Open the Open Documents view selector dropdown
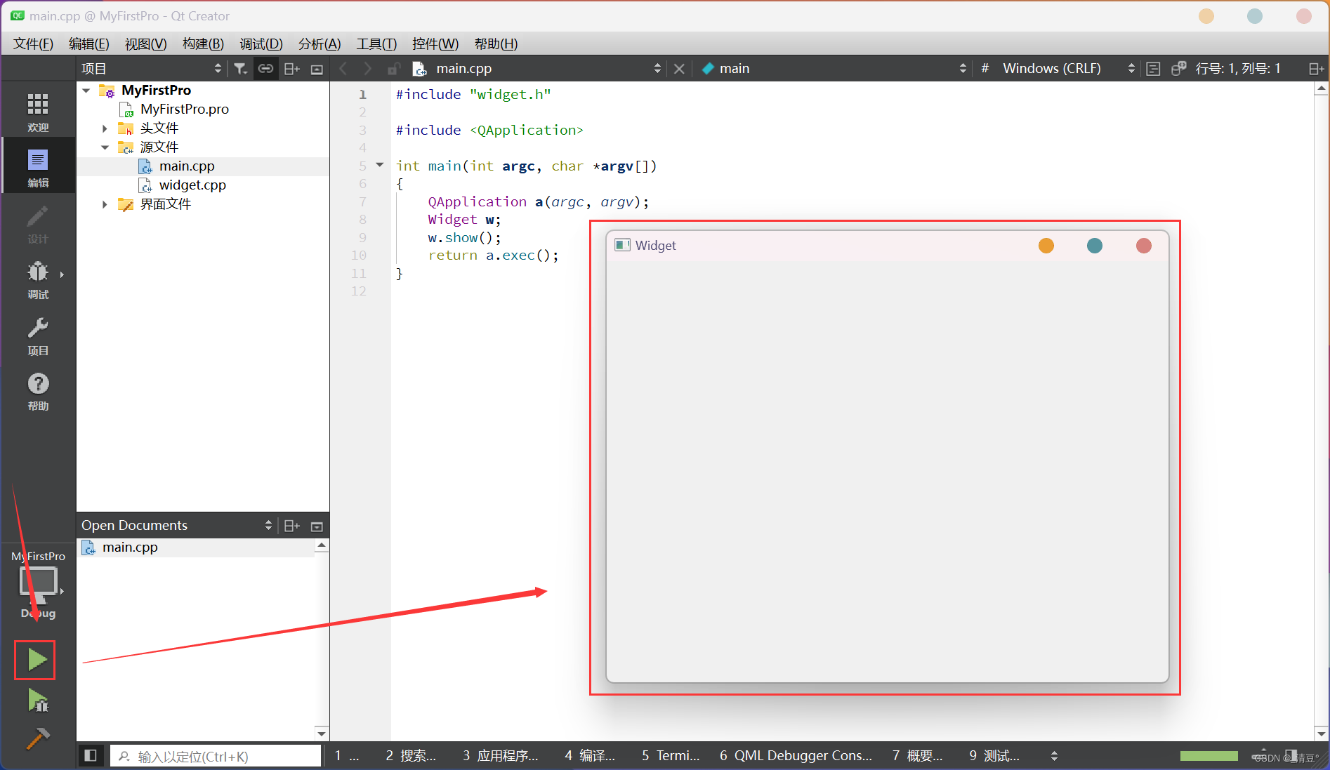Screen dimensions: 1330x770 [x=268, y=526]
